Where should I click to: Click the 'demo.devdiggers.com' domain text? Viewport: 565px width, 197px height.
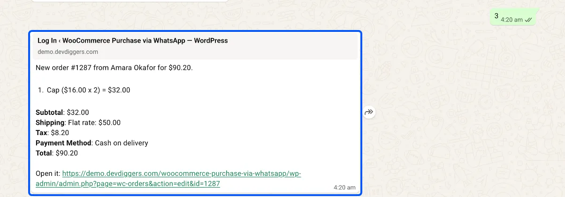(x=68, y=52)
